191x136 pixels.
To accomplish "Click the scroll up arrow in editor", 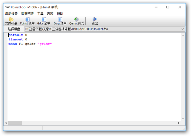I will [x=183, y=35].
